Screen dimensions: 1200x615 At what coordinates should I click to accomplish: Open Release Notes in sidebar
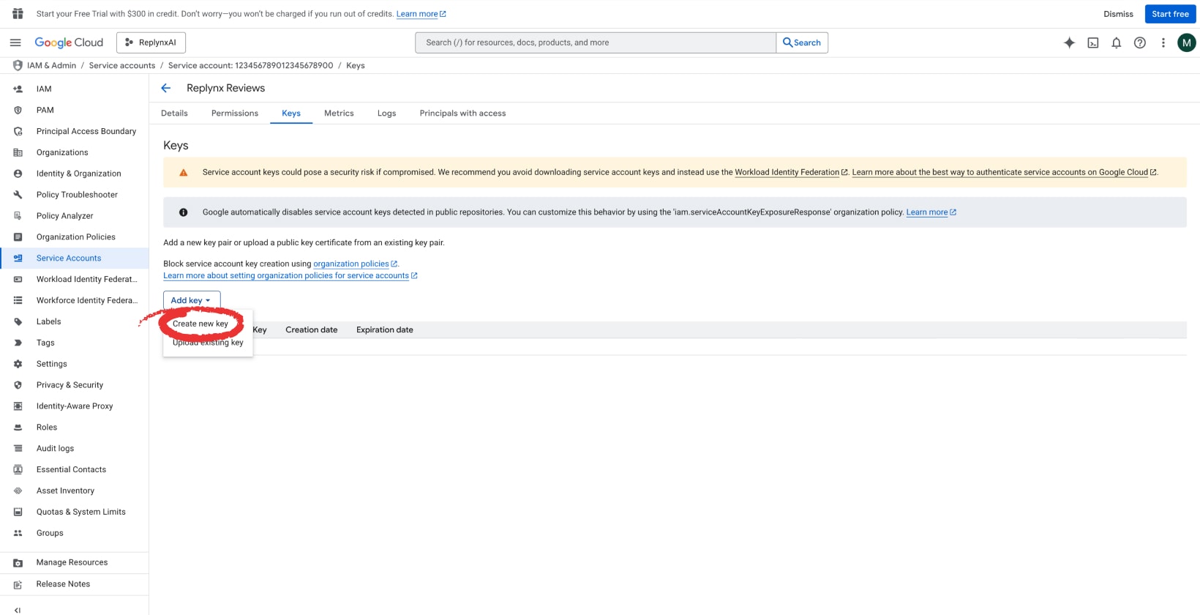pyautogui.click(x=75, y=584)
